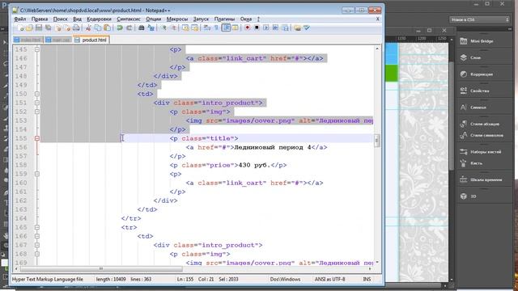
Task: Create a new file with toolbar icon
Action: coord(20,28)
